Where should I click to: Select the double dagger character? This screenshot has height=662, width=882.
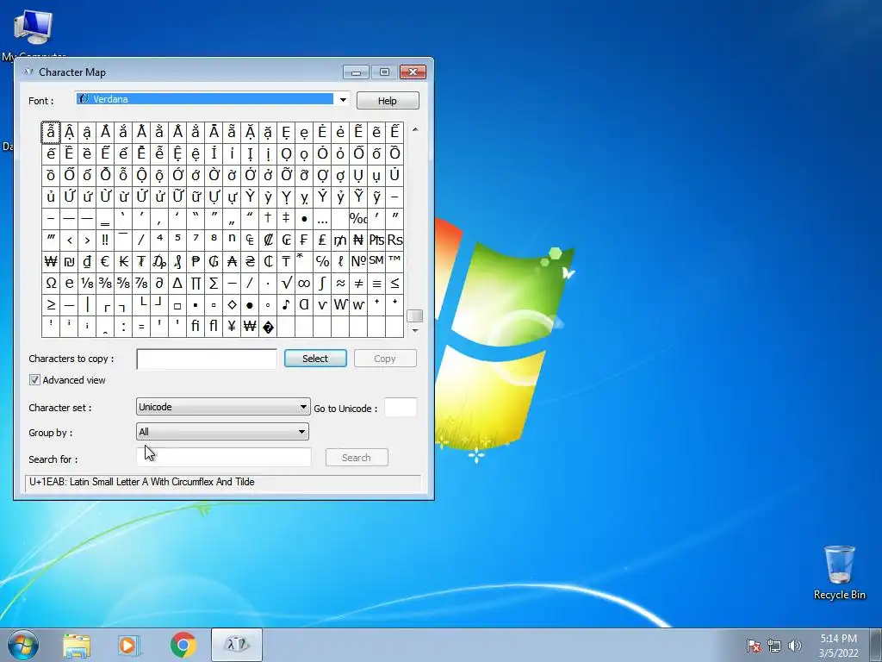[x=286, y=218]
